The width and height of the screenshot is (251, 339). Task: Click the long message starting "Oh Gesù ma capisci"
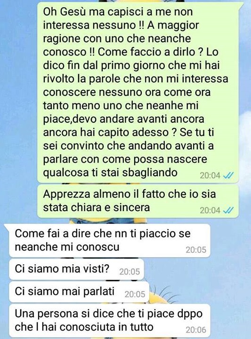(x=138, y=93)
